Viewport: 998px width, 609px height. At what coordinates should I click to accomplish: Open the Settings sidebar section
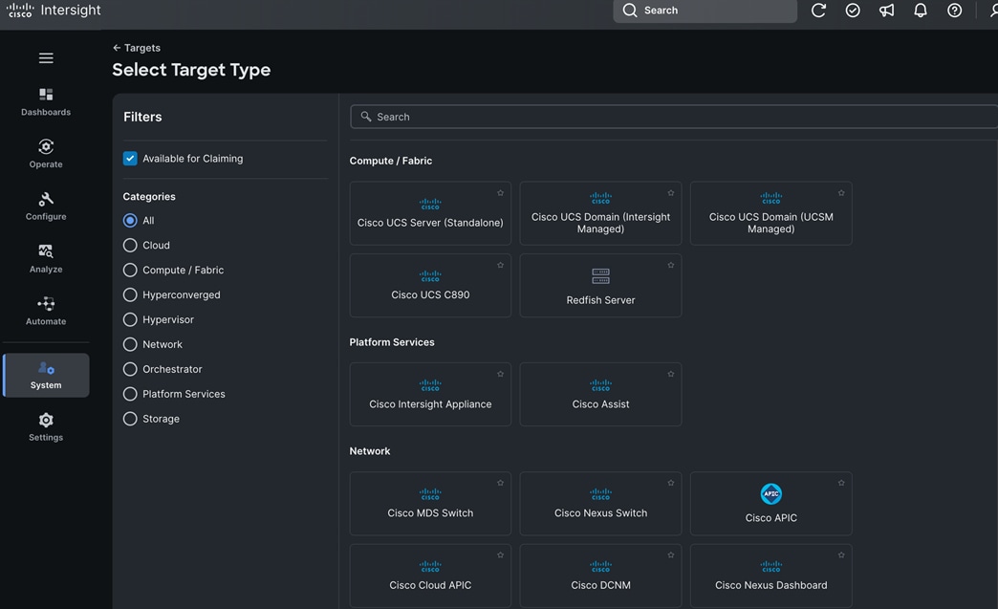46,427
